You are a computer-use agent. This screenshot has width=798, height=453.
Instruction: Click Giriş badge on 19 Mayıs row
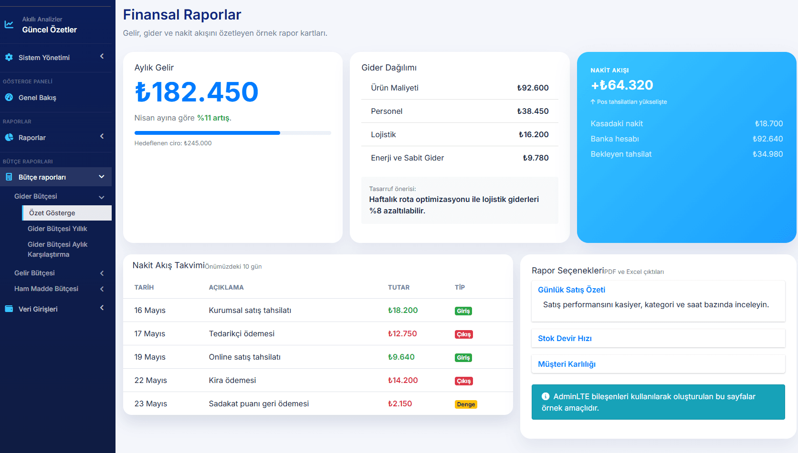[463, 358]
